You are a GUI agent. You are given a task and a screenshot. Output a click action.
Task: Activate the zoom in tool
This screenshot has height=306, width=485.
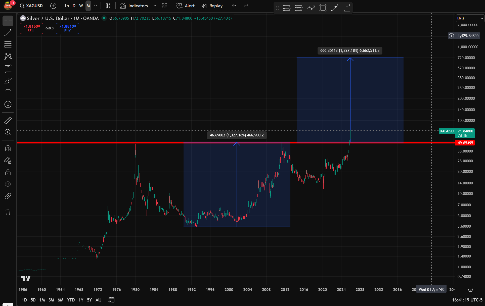(8, 132)
